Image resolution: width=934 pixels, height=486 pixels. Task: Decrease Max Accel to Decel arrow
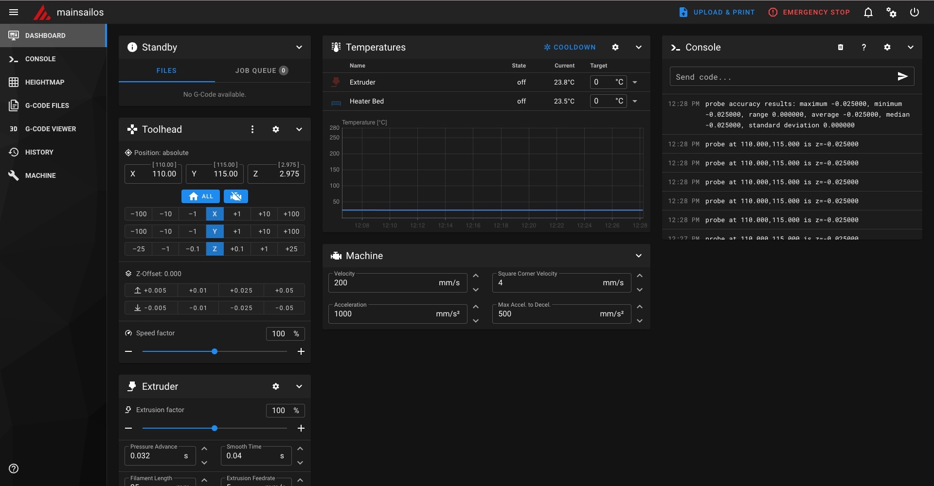pyautogui.click(x=640, y=321)
